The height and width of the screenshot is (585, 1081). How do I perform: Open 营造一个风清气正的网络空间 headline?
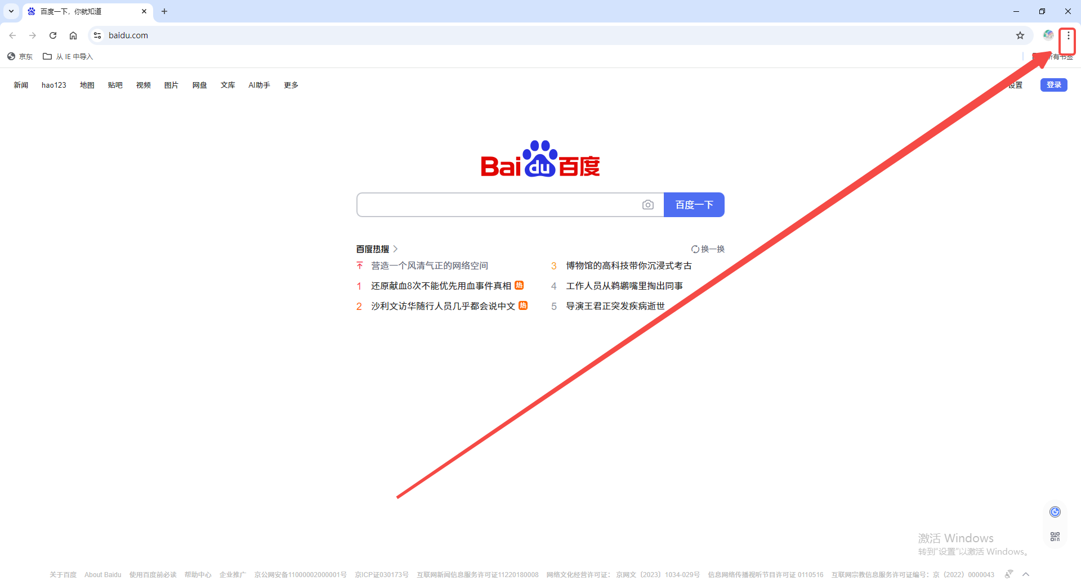tap(430, 265)
